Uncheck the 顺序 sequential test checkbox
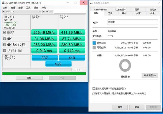 click(x=4, y=32)
